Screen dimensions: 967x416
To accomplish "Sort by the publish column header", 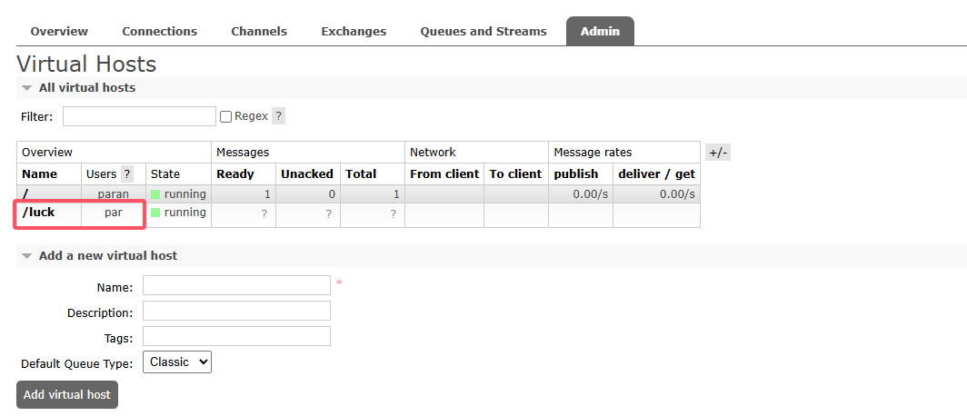I will pos(576,174).
